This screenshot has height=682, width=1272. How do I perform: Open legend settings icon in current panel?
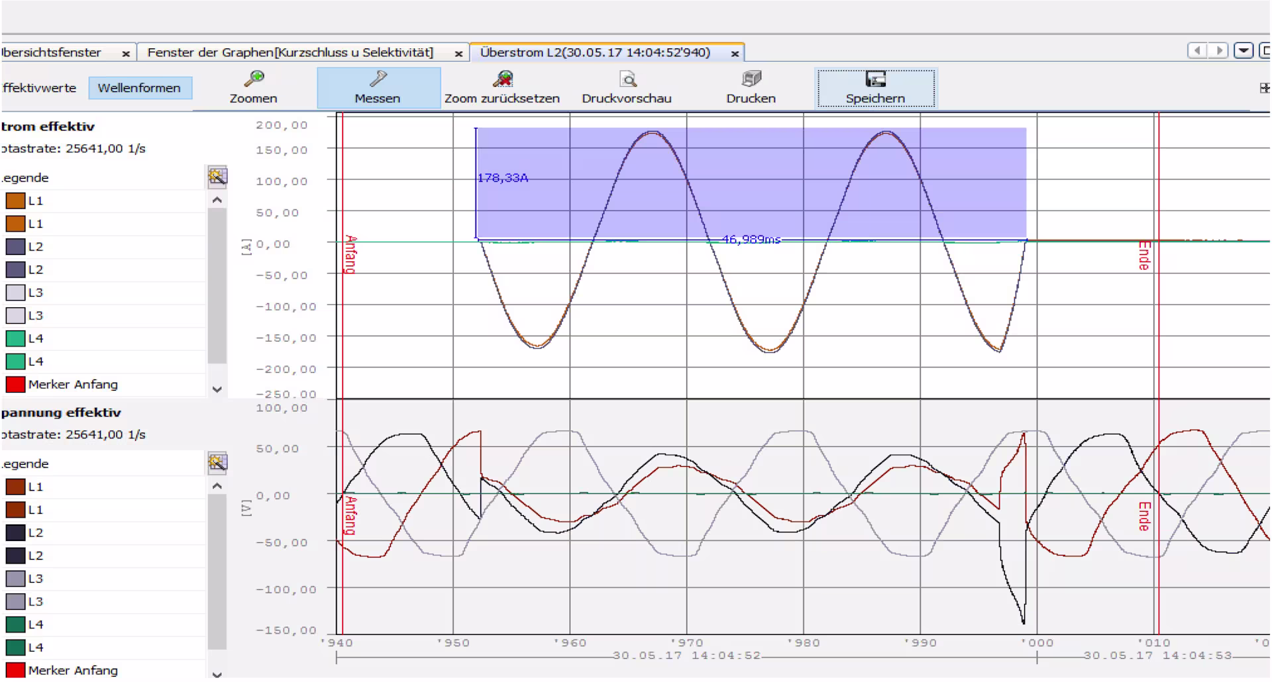pos(217,176)
